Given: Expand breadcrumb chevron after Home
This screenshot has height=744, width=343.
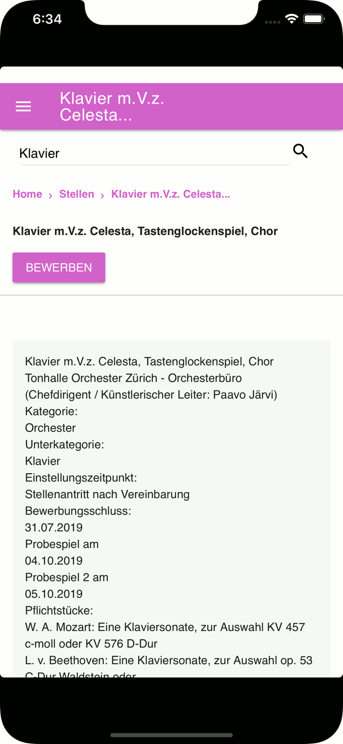Looking at the screenshot, I should pos(50,195).
